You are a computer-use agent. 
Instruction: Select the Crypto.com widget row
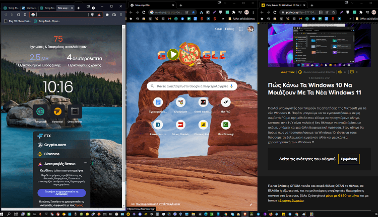pos(61,145)
